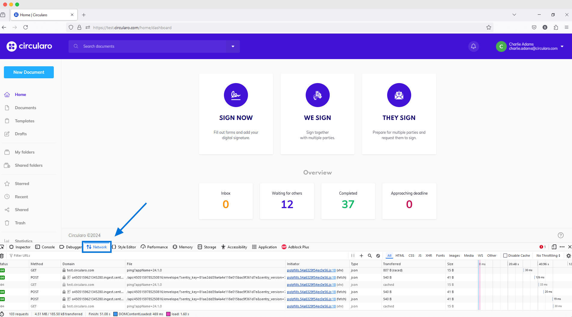Open the first polyfills initiator link
The width and height of the screenshot is (572, 317).
311,270
